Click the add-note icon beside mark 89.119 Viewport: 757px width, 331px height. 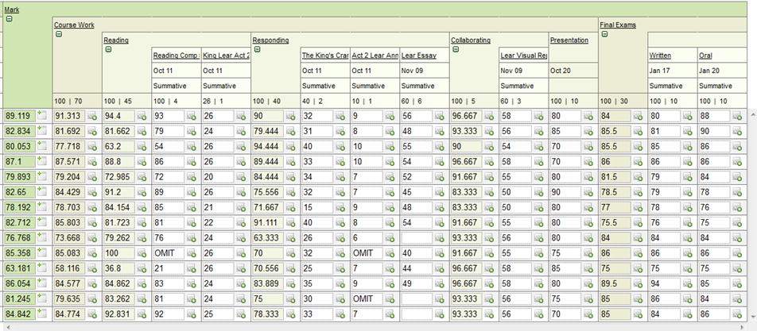tap(42, 116)
